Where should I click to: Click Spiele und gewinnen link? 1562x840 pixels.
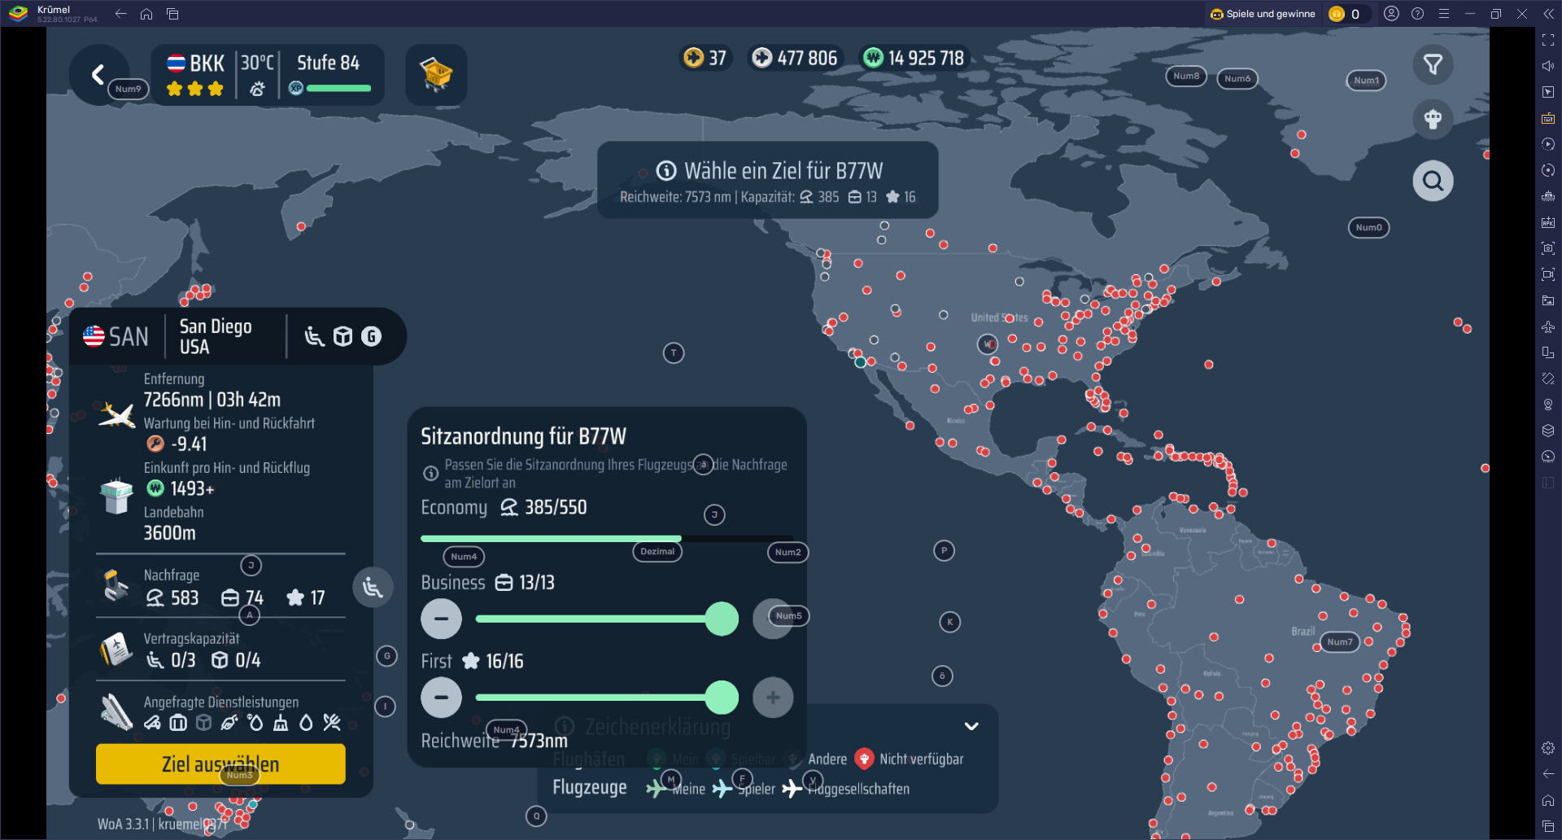click(x=1263, y=14)
